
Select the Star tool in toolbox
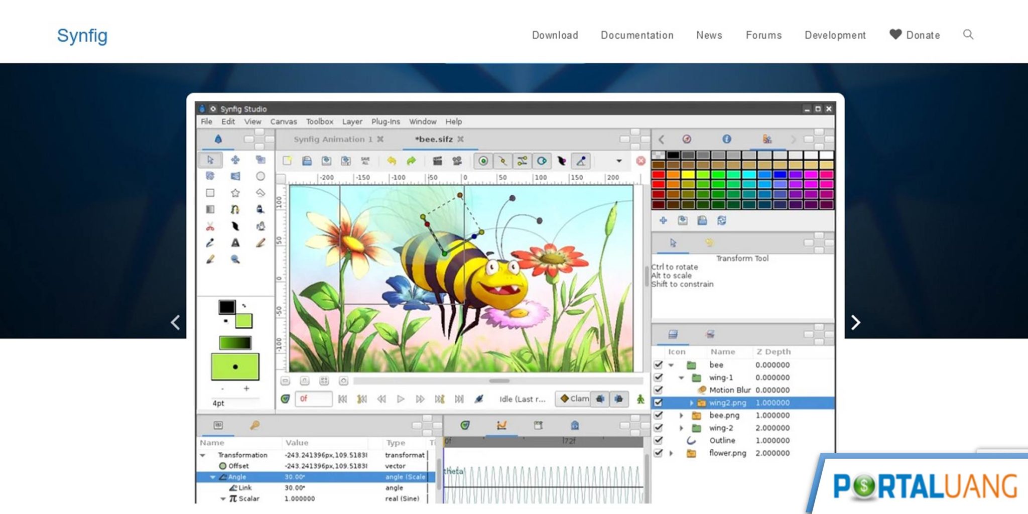pyautogui.click(x=235, y=193)
